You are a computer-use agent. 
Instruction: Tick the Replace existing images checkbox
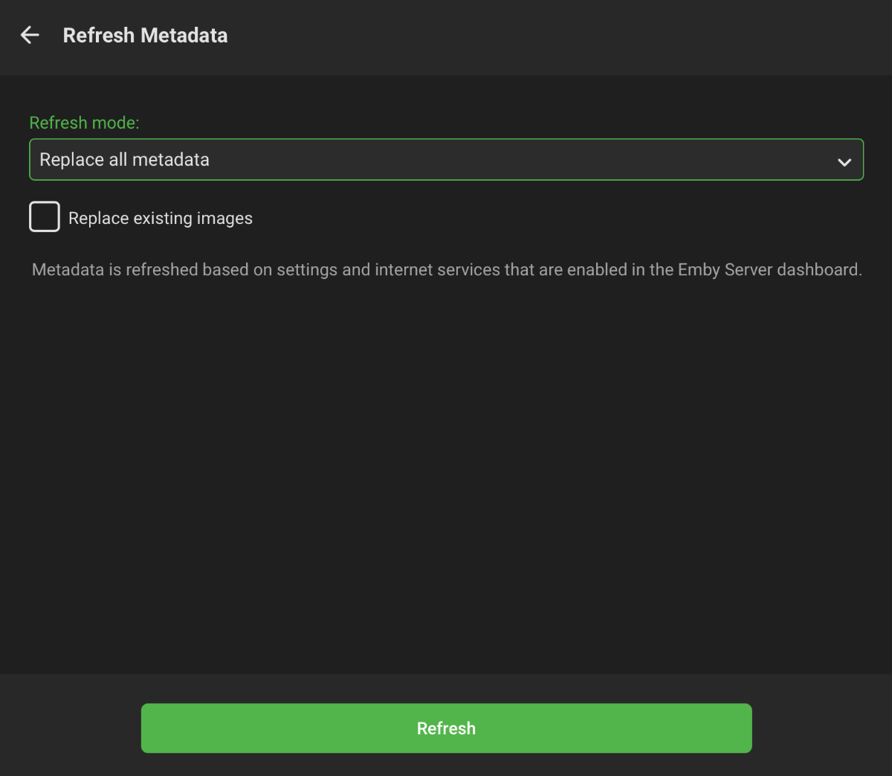[x=45, y=217]
